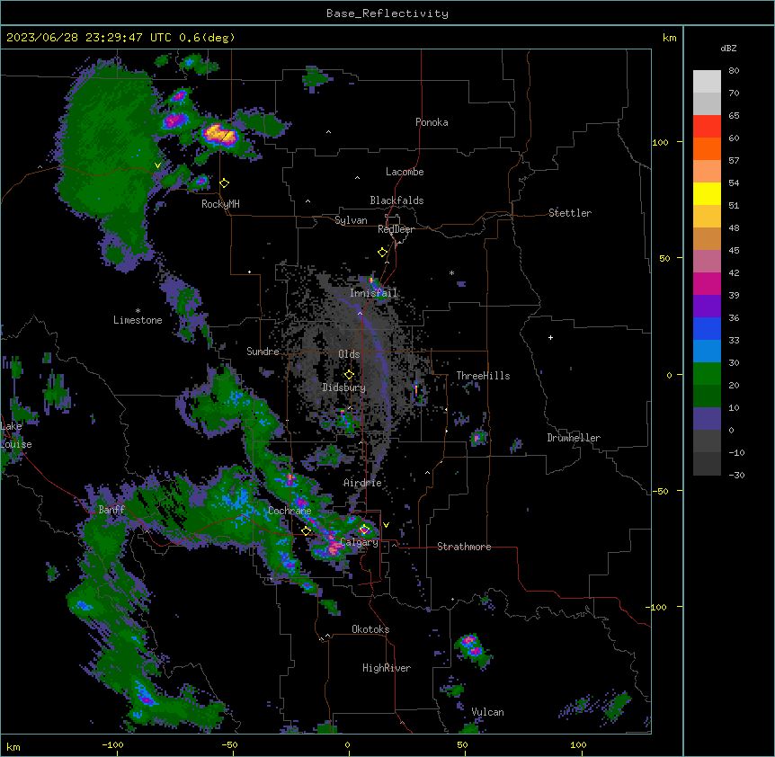775x757 pixels.
Task: Click the Drumheller label
Action: pyautogui.click(x=574, y=438)
